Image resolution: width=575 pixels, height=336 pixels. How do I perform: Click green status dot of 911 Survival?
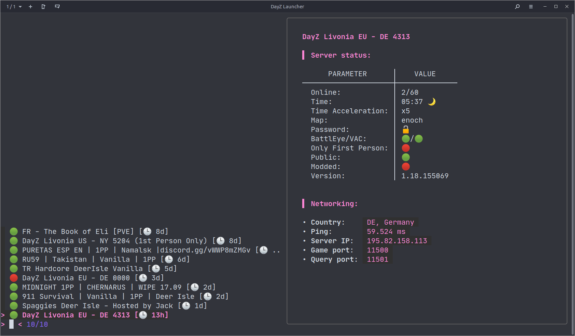coord(14,296)
